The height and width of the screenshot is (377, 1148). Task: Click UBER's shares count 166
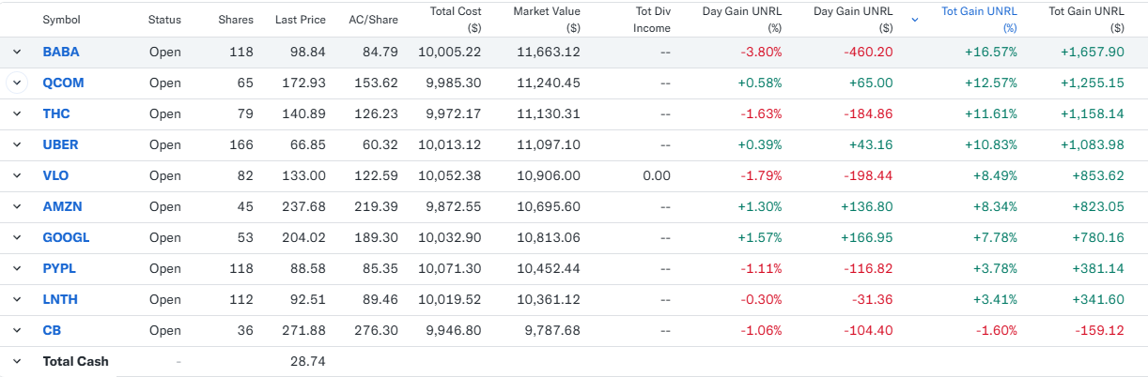click(241, 145)
